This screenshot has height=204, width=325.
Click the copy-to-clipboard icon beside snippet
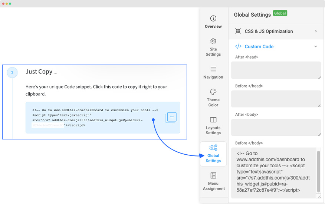171,118
